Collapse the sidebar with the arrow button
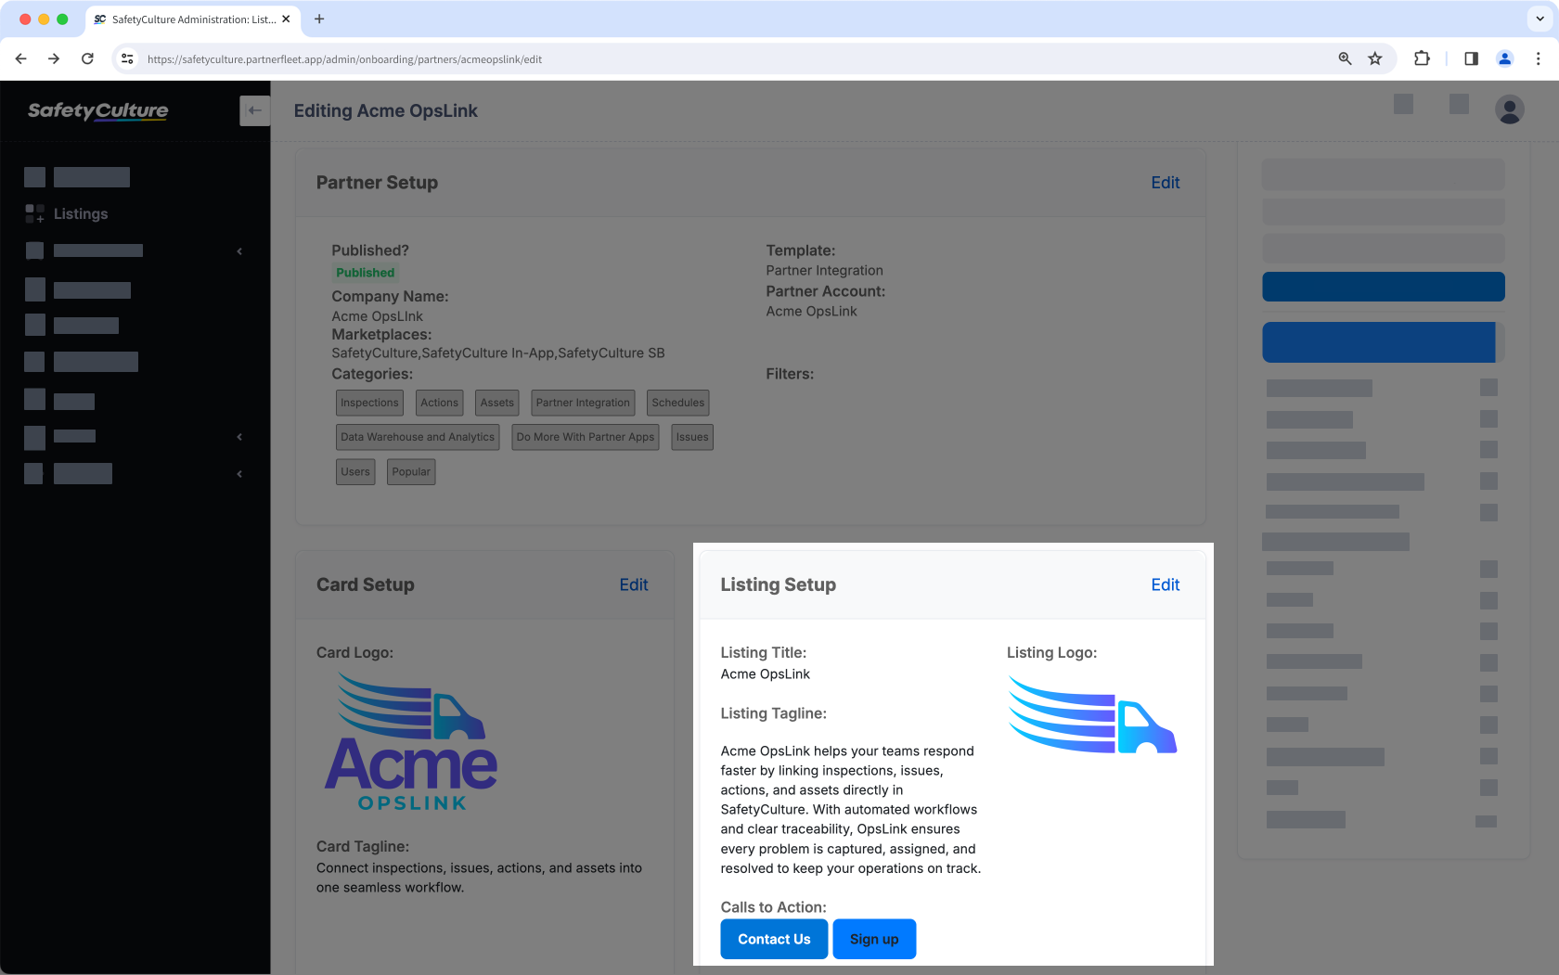Image resolution: width=1559 pixels, height=975 pixels. 254,110
